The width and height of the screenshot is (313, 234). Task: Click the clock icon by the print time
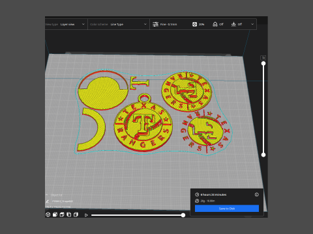point(197,194)
